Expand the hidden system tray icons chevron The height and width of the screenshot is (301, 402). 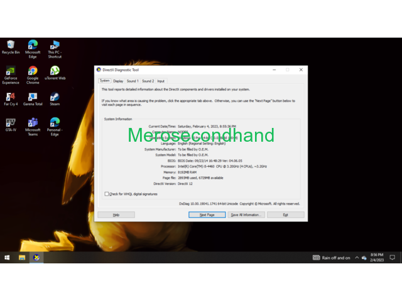pyautogui.click(x=357, y=258)
